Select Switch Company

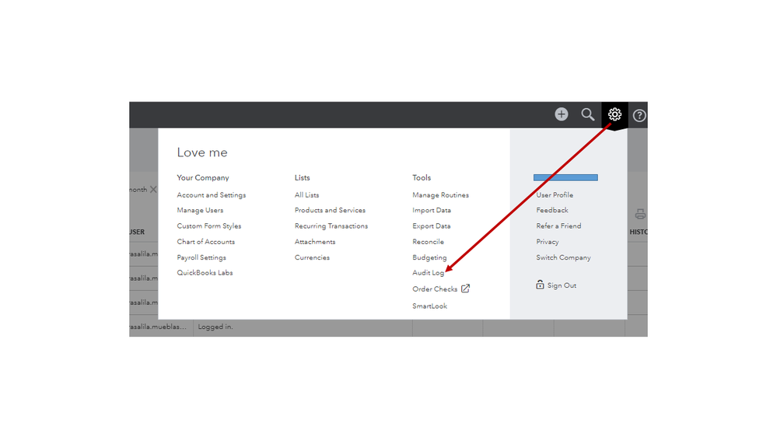(x=563, y=257)
